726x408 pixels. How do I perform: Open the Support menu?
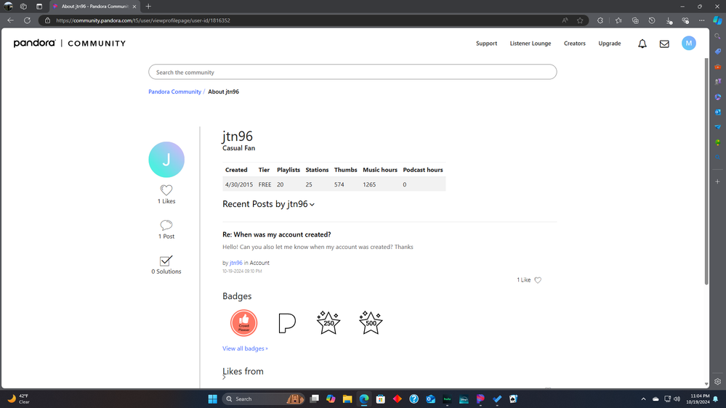[x=486, y=44]
